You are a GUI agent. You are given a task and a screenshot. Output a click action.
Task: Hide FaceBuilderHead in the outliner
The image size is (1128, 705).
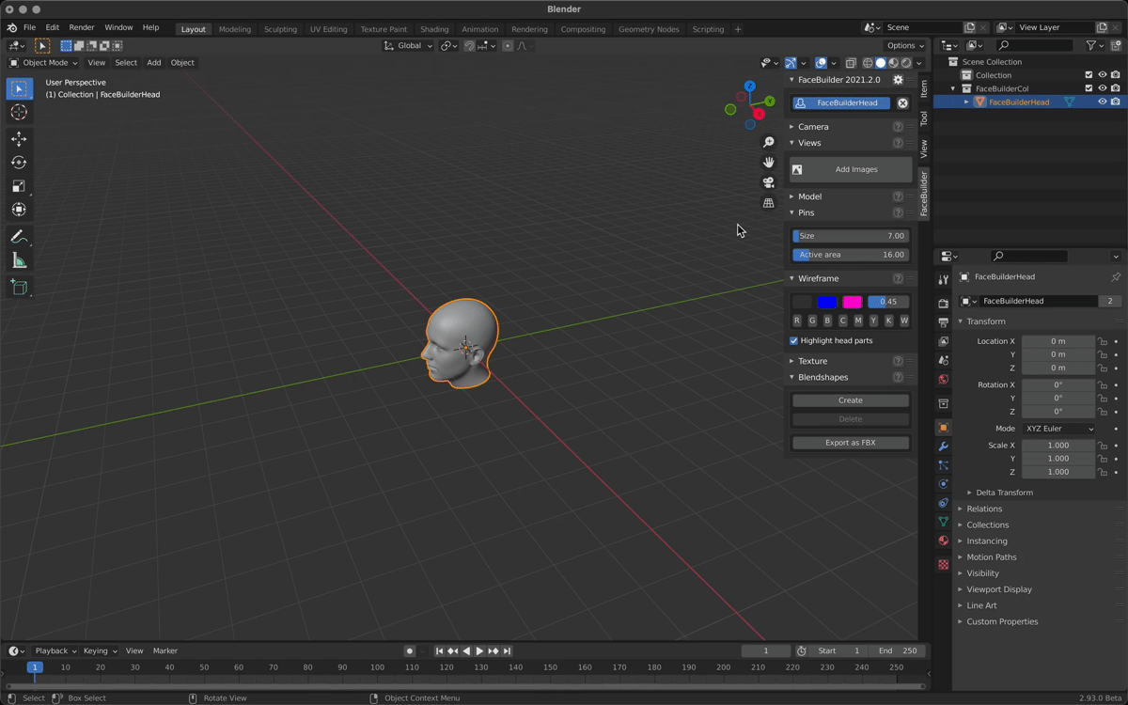[x=1103, y=102]
